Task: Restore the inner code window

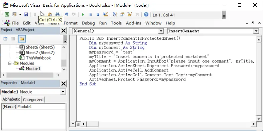Action: point(253,23)
